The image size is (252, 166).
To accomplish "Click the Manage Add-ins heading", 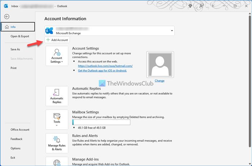I will tap(85, 159).
